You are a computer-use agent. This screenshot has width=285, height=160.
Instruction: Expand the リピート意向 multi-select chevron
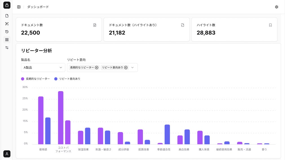coord(132,67)
